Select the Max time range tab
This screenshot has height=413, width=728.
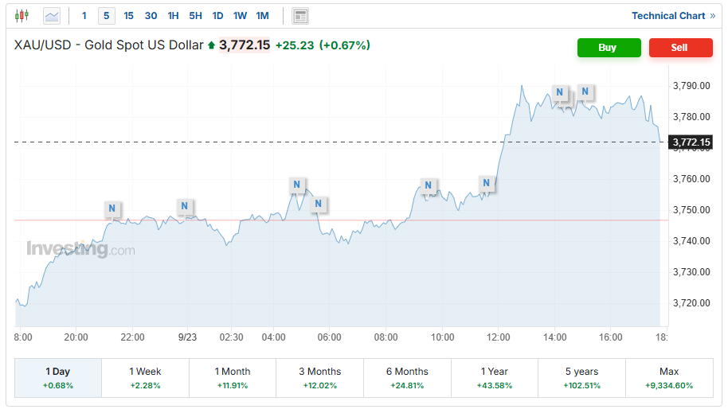pyautogui.click(x=669, y=377)
